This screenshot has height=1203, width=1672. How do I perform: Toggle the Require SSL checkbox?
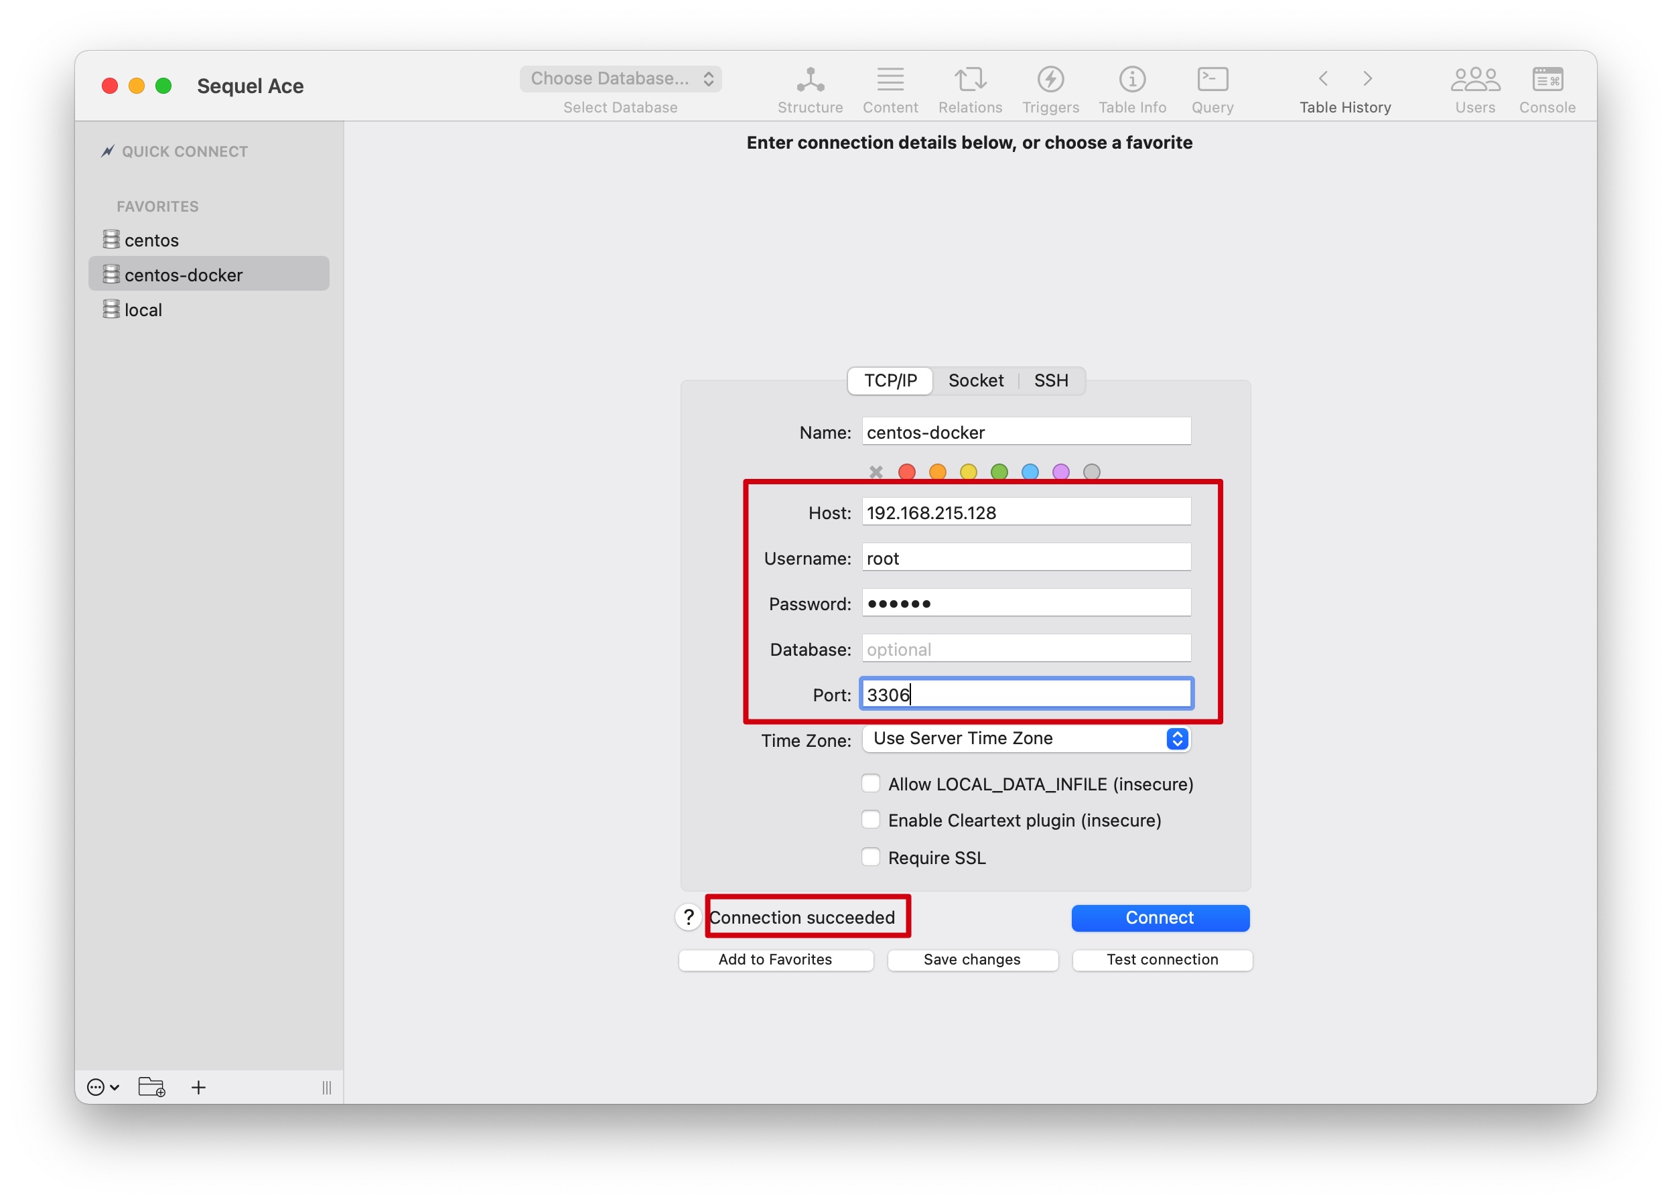[x=871, y=857]
